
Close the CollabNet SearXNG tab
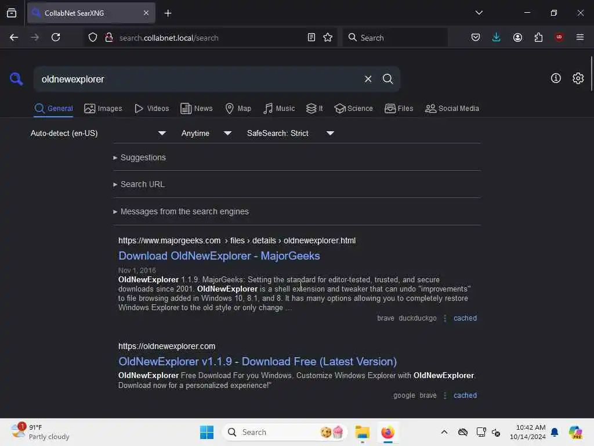tap(146, 13)
